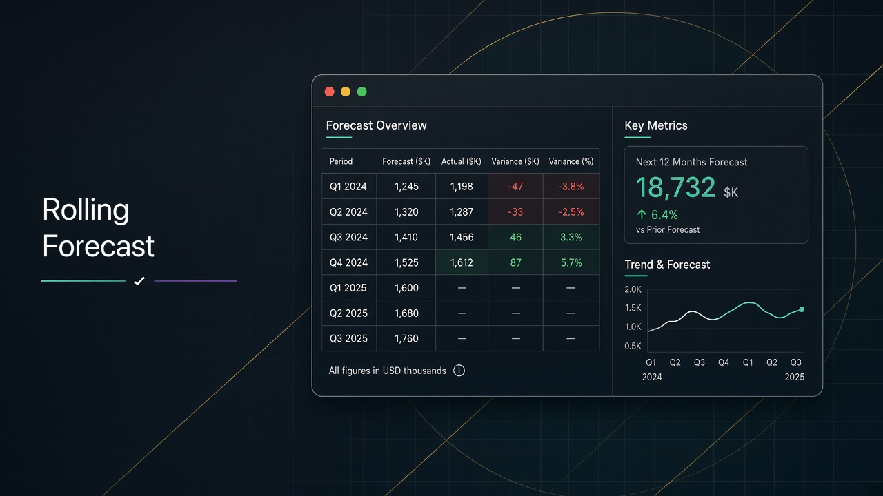Viewport: 883px width, 496px height.
Task: Click the 6.4% increase indicator
Action: 657,215
